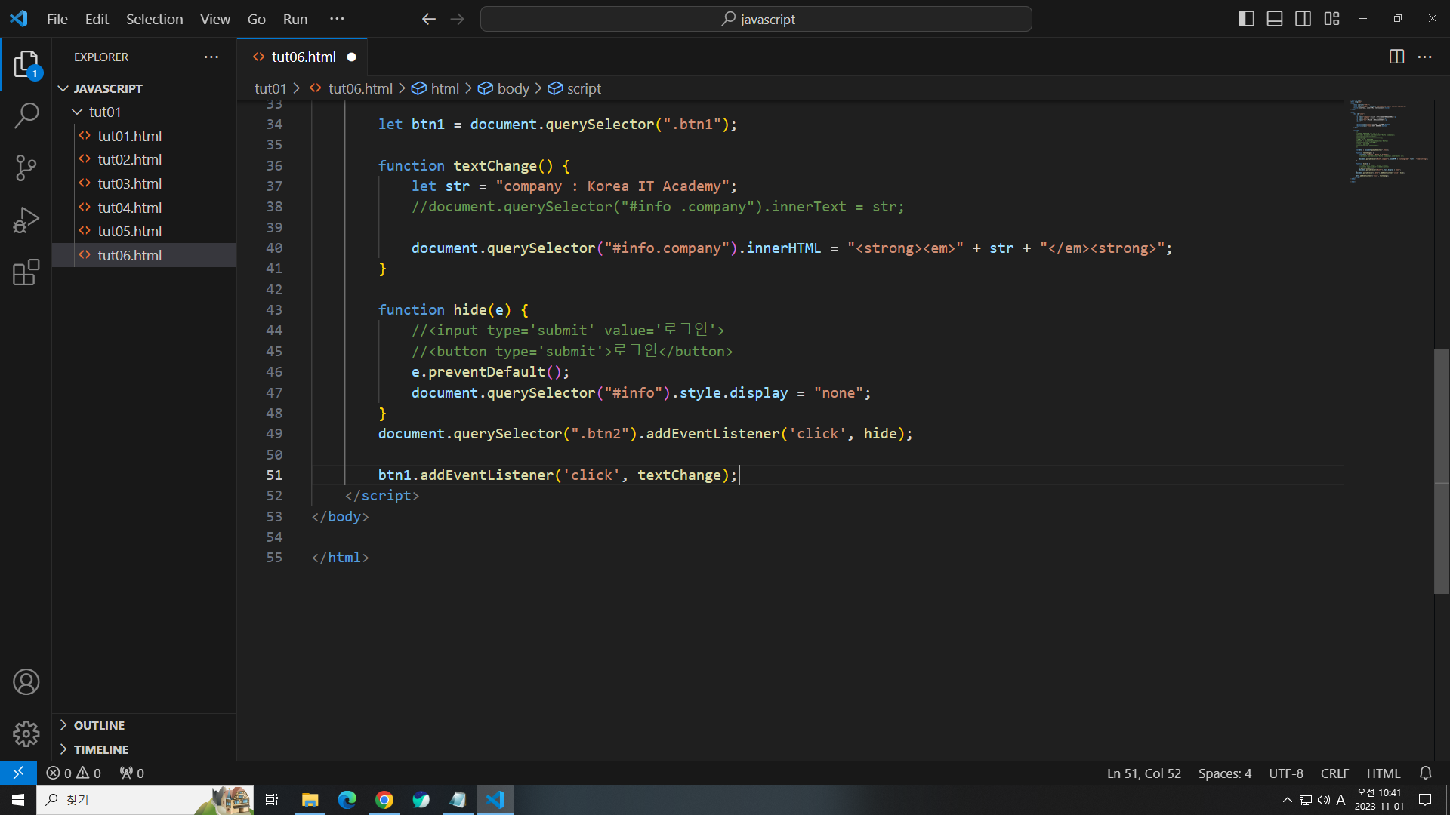The width and height of the screenshot is (1450, 815).
Task: Split the editor to the right
Action: (1396, 57)
